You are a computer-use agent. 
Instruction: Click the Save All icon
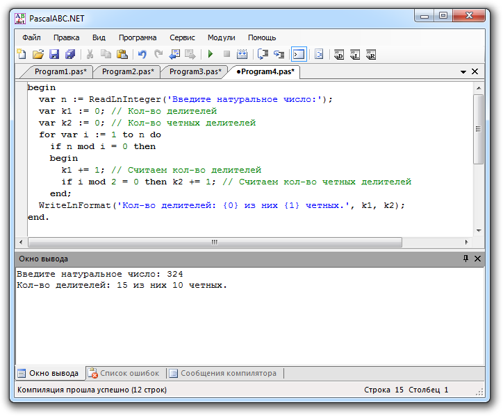point(70,54)
